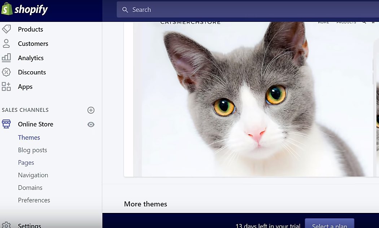
Task: Go to Blog posts under Online Store
Action: coord(32,150)
